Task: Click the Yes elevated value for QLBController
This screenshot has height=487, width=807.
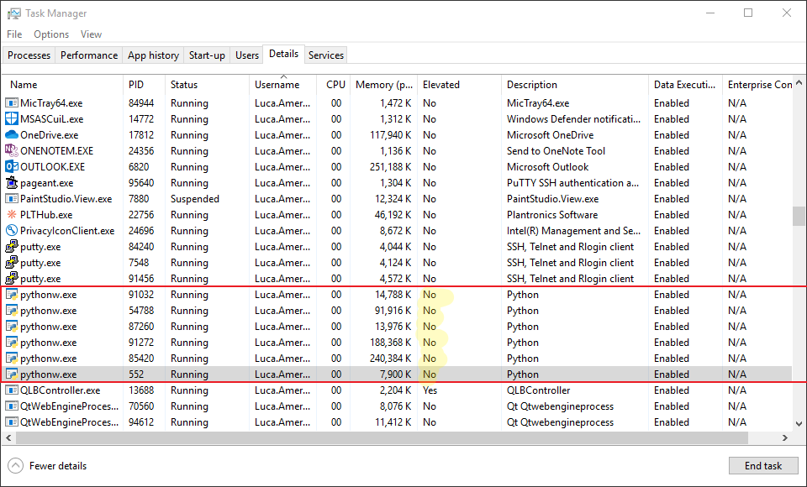Action: [430, 390]
